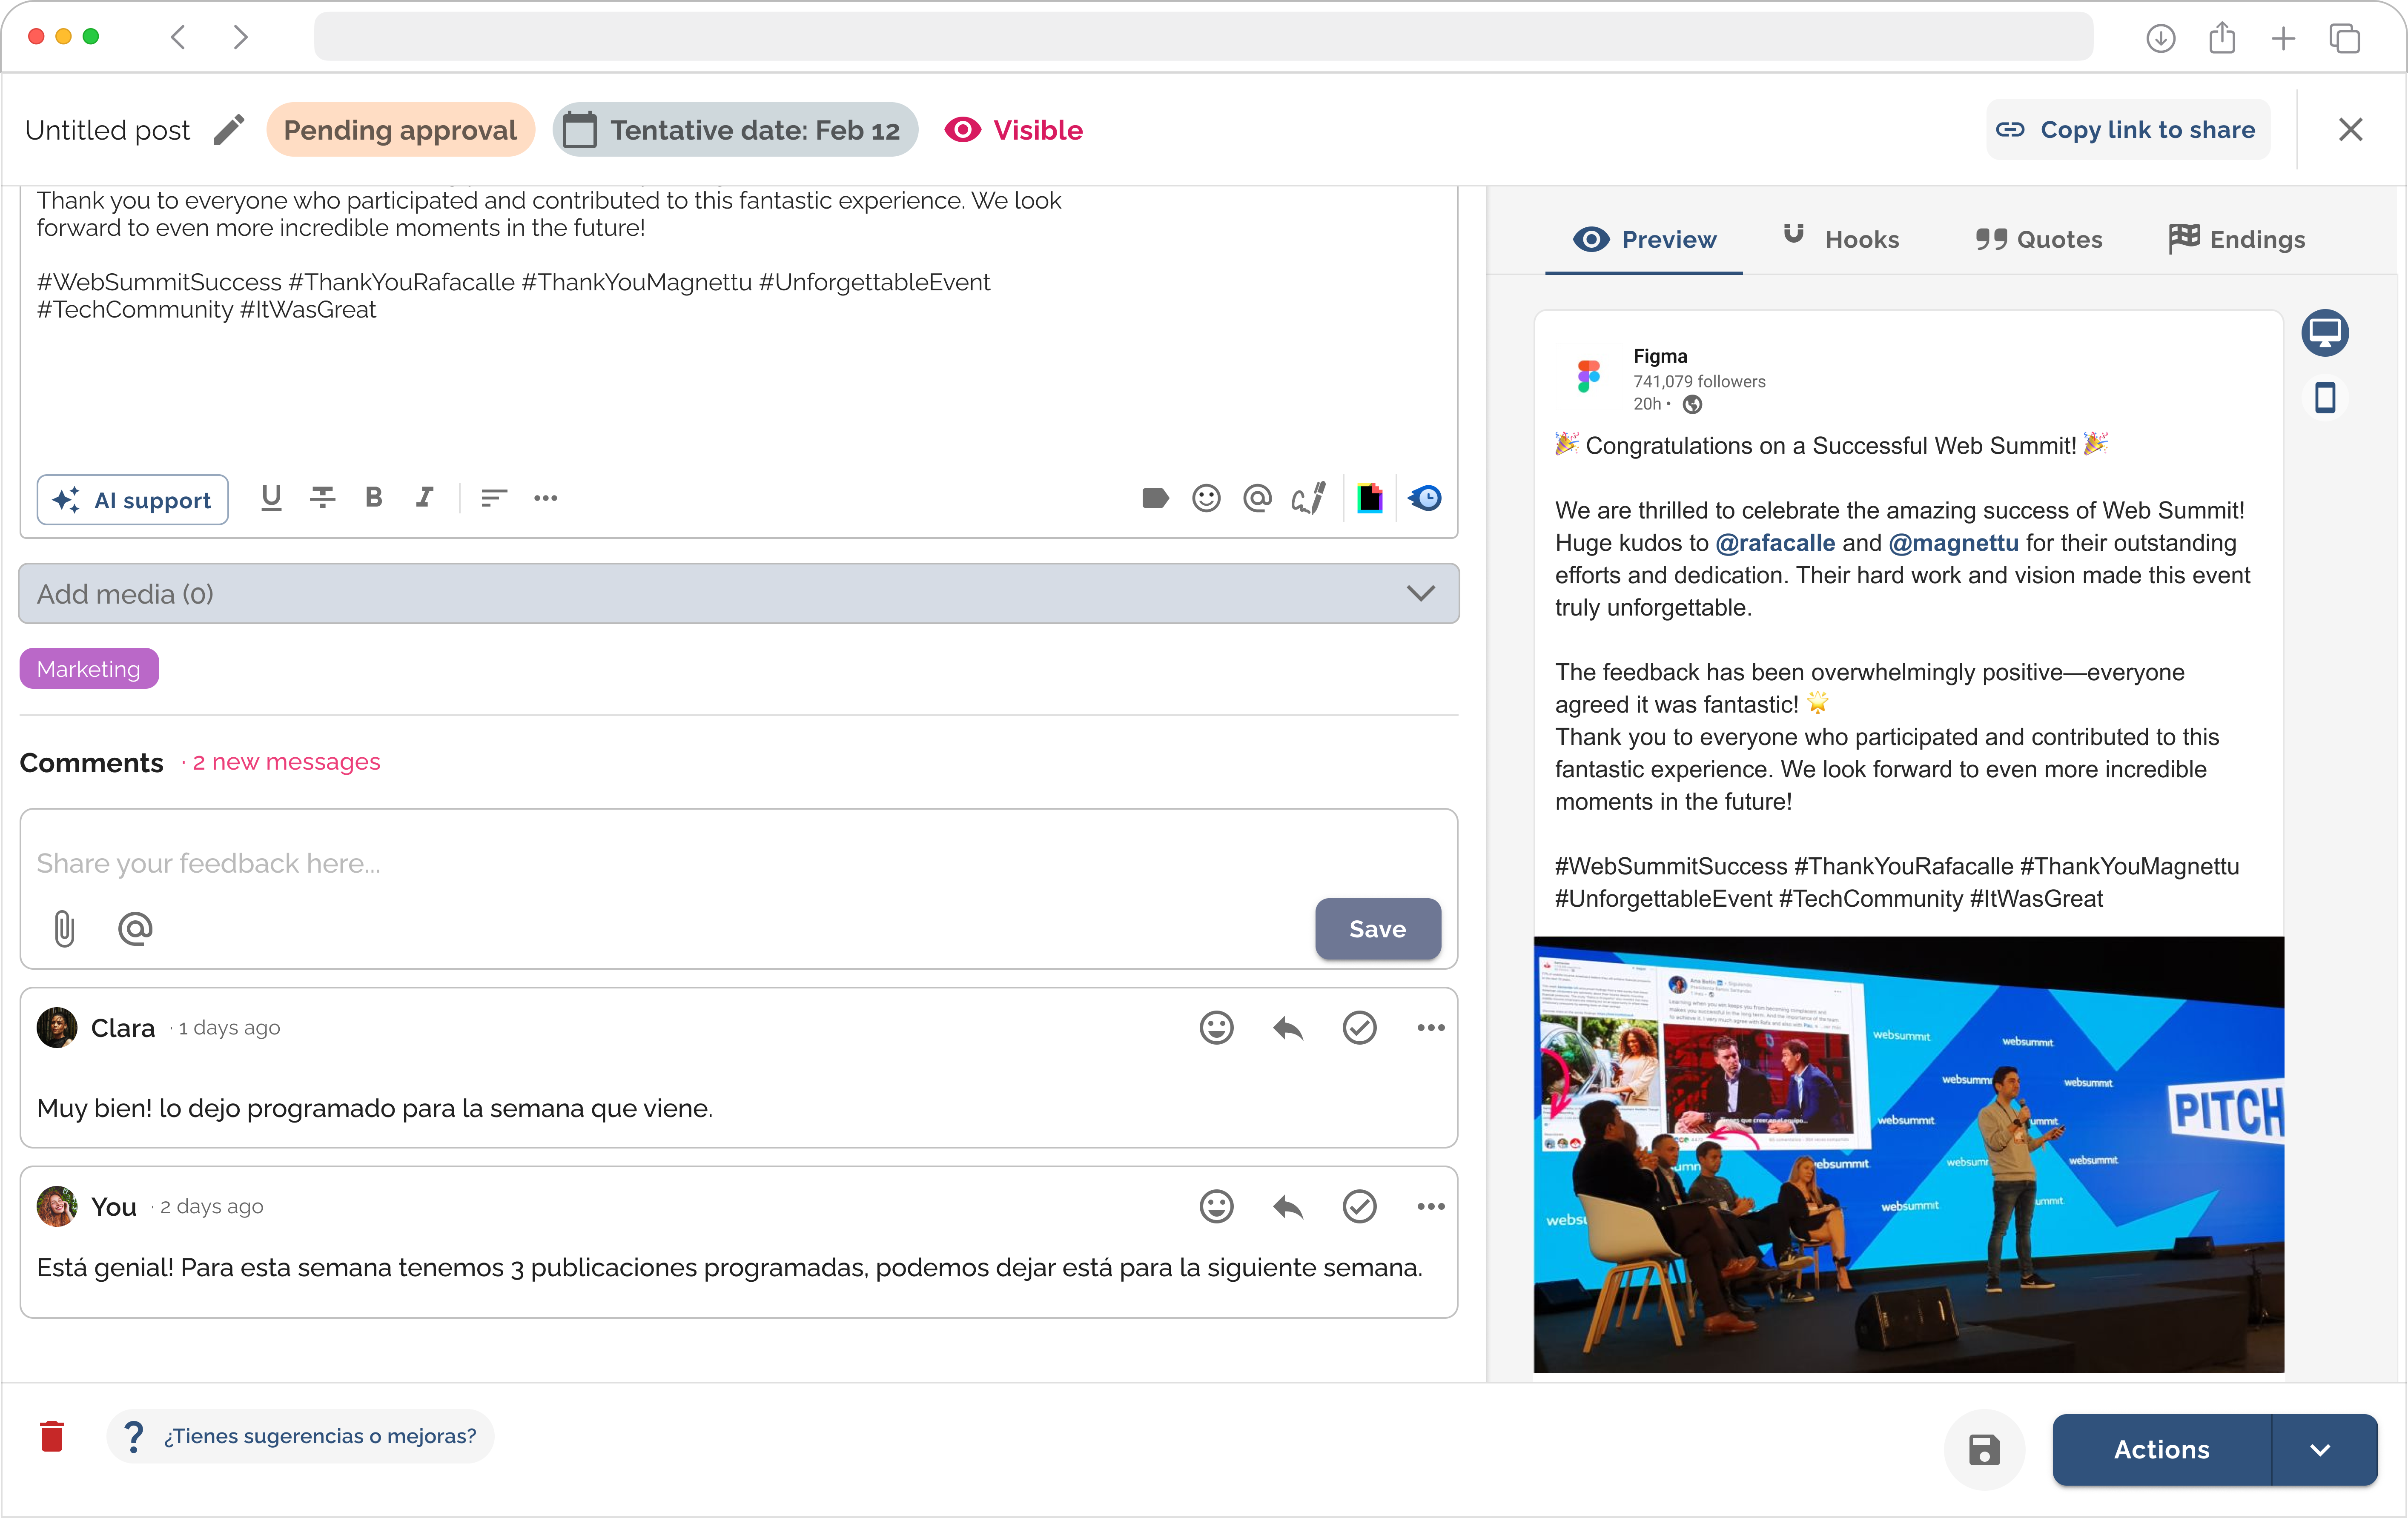This screenshot has width=2408, height=1518.
Task: Click the mention @ icon in the editor toolbar
Action: 1257,498
